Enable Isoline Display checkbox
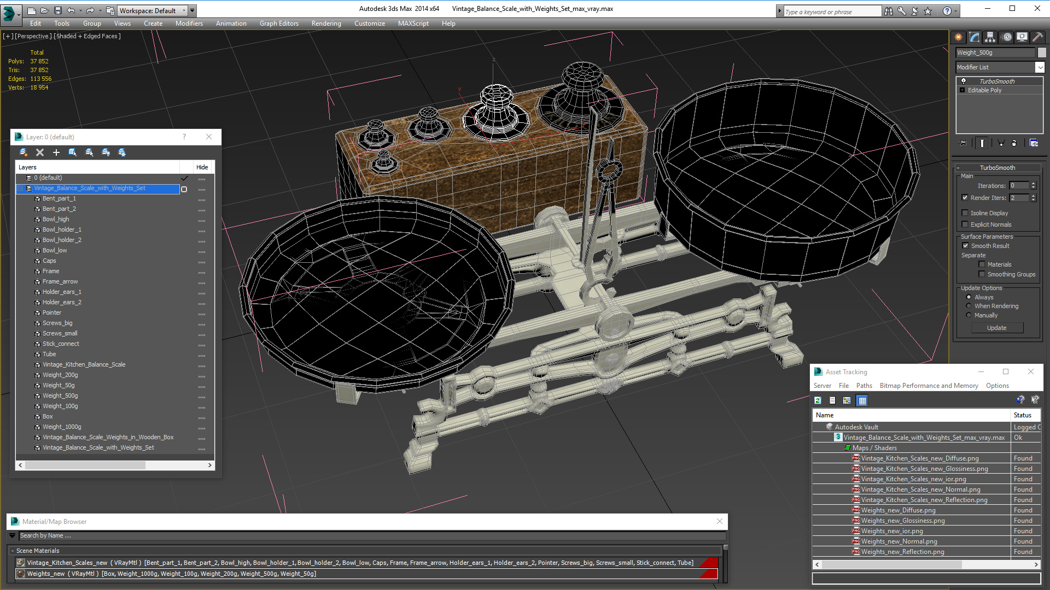Image resolution: width=1050 pixels, height=590 pixels. [965, 213]
